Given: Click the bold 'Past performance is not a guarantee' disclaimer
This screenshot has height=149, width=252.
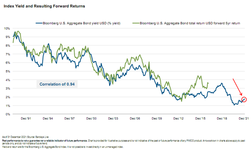Looking at the screenshot, I should coord(45,141).
